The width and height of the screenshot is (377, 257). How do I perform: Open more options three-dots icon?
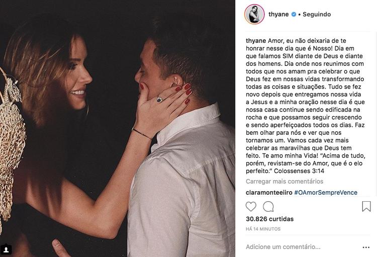366,247
